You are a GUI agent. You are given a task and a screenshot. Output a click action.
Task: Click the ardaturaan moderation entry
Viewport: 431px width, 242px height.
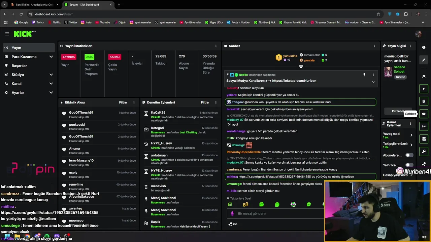click(180, 160)
